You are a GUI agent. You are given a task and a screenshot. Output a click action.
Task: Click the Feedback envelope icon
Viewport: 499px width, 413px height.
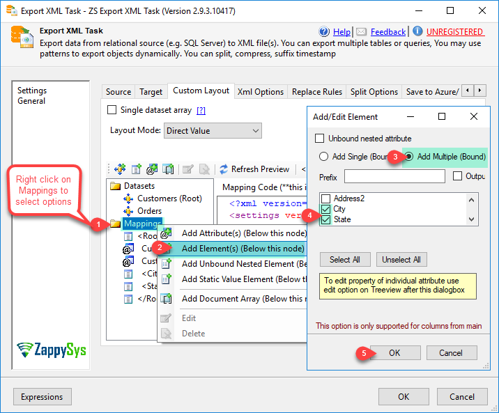coord(361,31)
